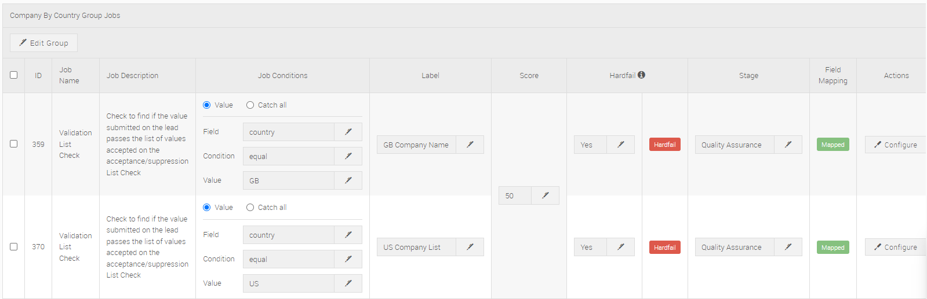The height and width of the screenshot is (299, 927).
Task: Click pencil icon beside US Company List label
Action: tap(470, 247)
